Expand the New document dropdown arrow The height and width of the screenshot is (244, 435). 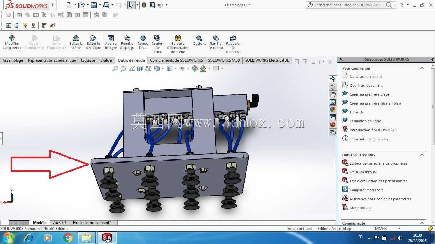75,5
